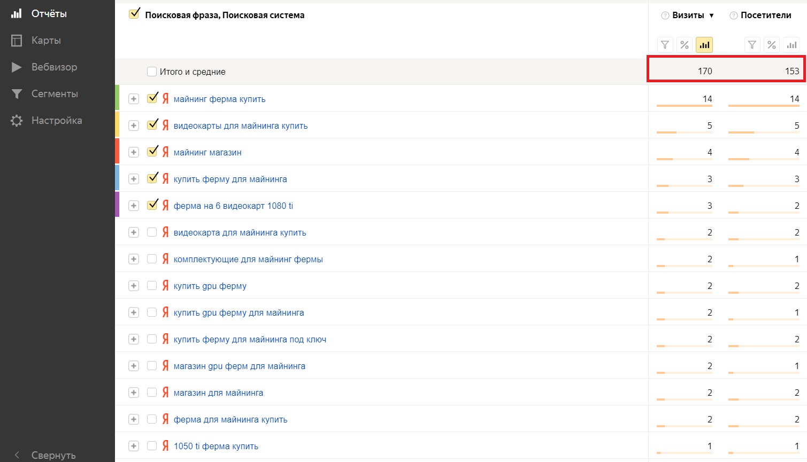807x462 pixels.
Task: Expand the 1050 ti ферма купить row
Action: [134, 446]
